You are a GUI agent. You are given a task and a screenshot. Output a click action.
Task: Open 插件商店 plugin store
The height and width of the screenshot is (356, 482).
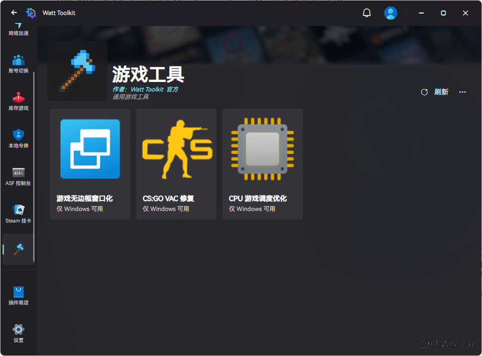tap(19, 296)
